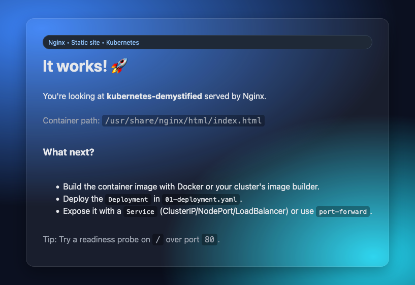Click the 'Deploy the' text in second bullet
Screen dimensions: 415x285
(x=83, y=199)
